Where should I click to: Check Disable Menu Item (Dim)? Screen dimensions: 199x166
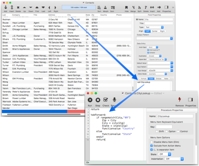pyautogui.click(x=151, y=142)
